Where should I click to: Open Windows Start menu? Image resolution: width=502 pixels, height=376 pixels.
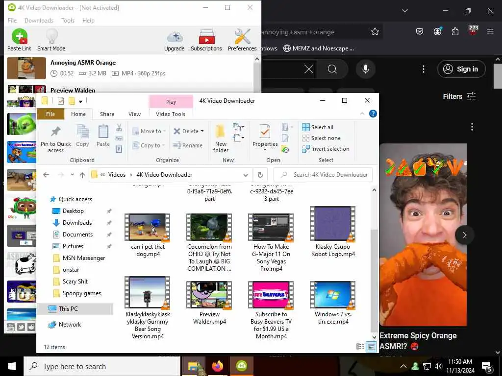(x=12, y=366)
